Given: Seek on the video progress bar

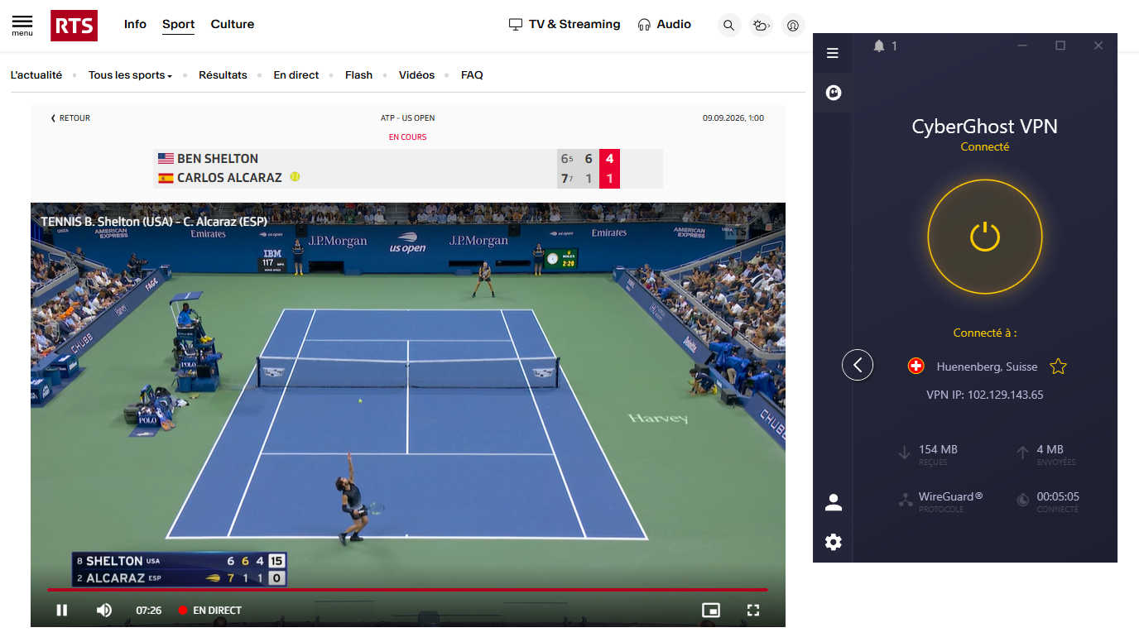Looking at the screenshot, I should 407,590.
